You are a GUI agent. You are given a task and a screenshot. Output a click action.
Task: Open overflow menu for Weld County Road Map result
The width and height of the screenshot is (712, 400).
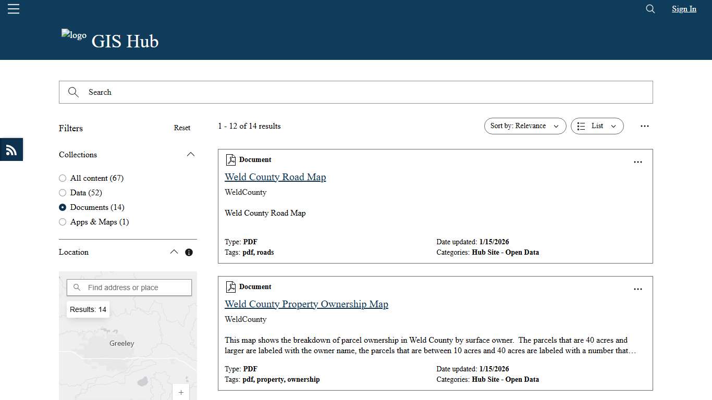637,162
